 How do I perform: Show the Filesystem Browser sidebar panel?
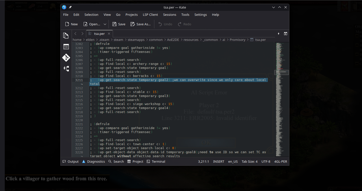click(66, 47)
